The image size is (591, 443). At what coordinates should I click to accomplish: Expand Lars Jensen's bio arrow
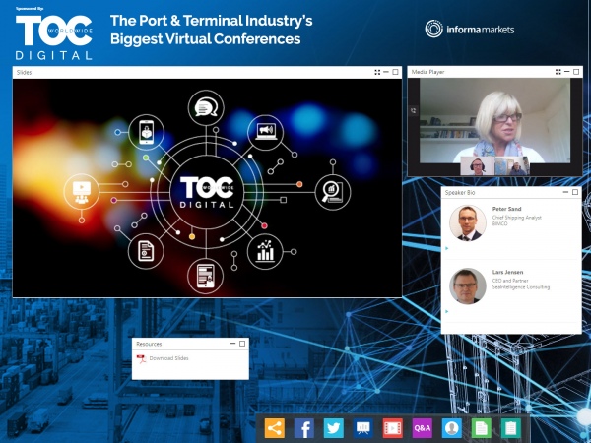coord(445,311)
